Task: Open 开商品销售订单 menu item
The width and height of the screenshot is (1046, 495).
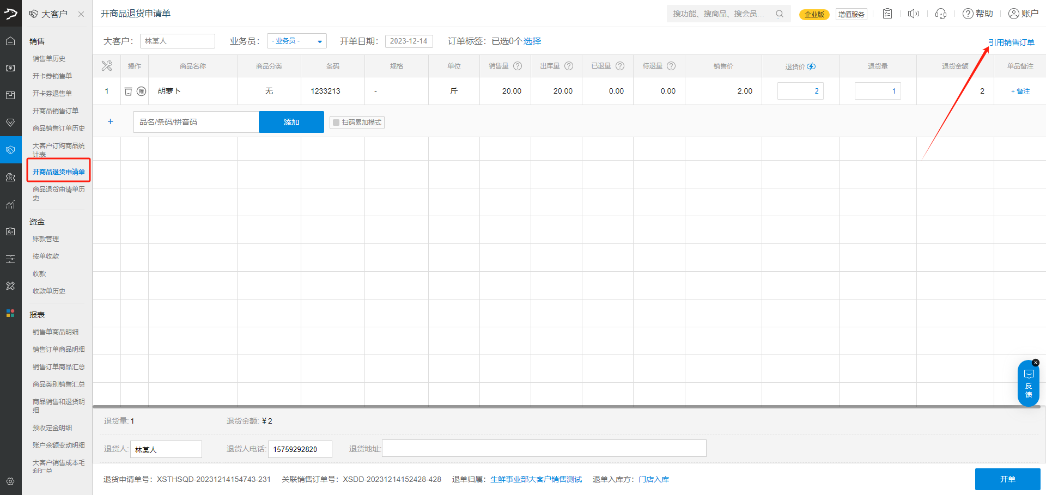Action: tap(56, 111)
